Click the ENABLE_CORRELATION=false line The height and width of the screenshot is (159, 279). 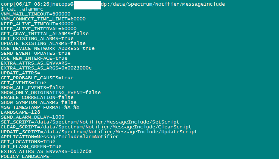(37, 97)
